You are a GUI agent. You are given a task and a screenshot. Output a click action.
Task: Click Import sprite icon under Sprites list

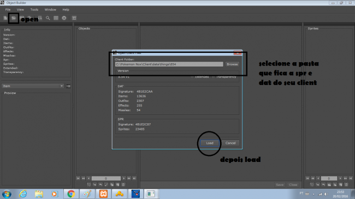pos(318,185)
